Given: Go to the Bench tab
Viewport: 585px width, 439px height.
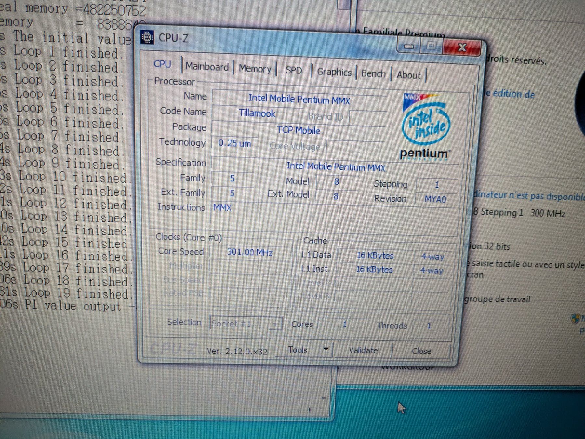Looking at the screenshot, I should [374, 73].
